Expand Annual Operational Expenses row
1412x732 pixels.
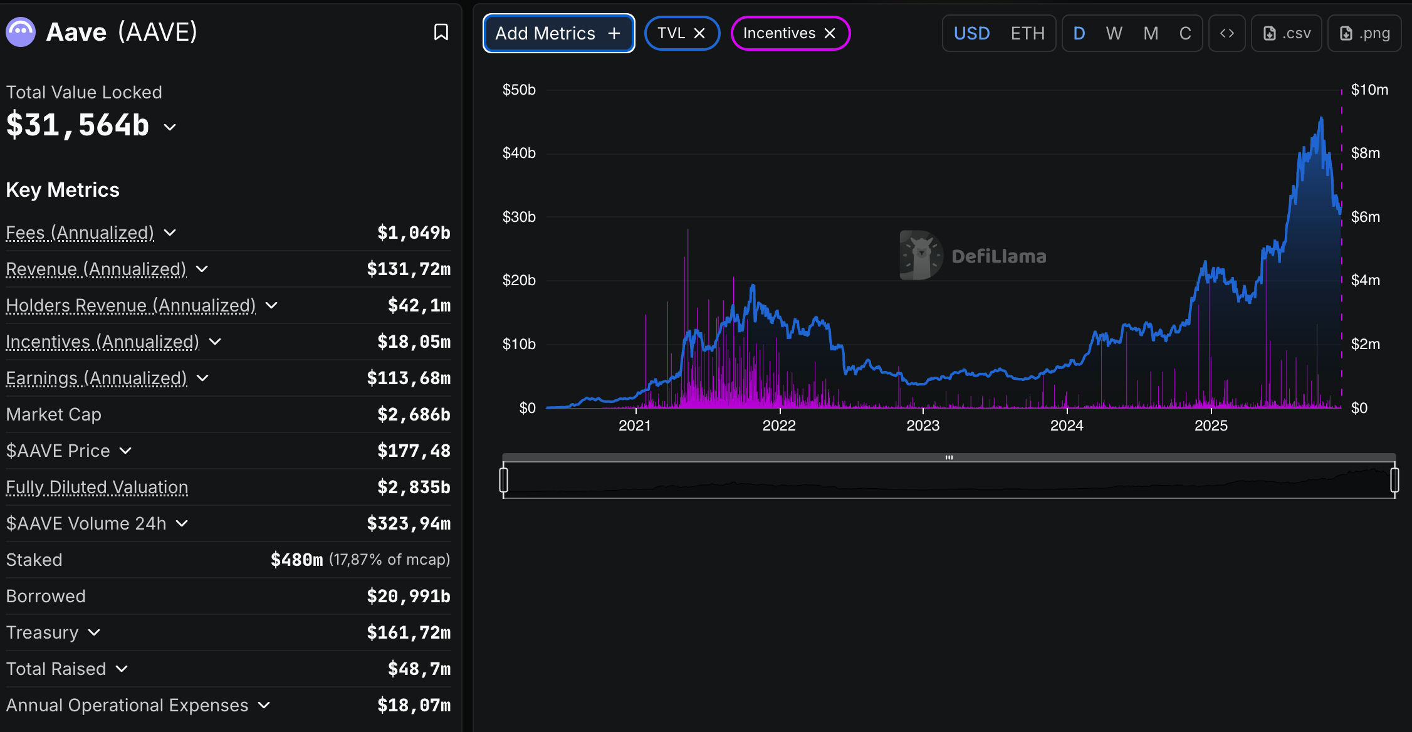264,705
